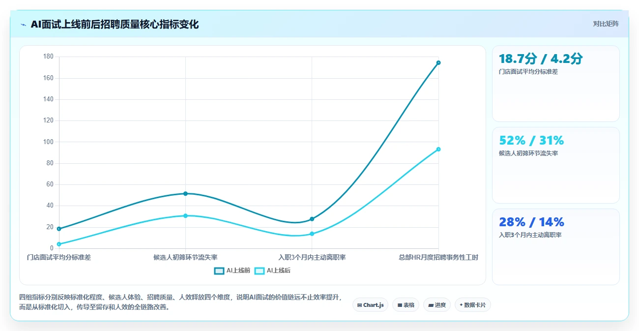The height and width of the screenshot is (331, 639).
Task: Click the x-axis label 门店面试平均分标准差
Action: click(59, 257)
